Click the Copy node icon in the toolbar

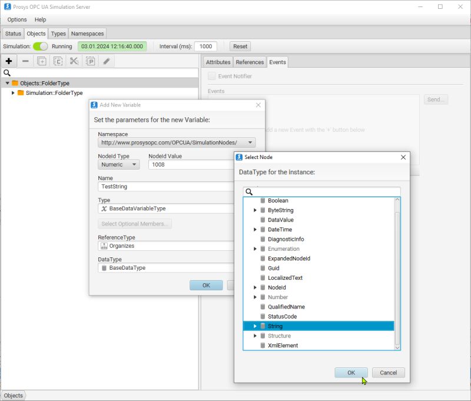tap(57, 61)
